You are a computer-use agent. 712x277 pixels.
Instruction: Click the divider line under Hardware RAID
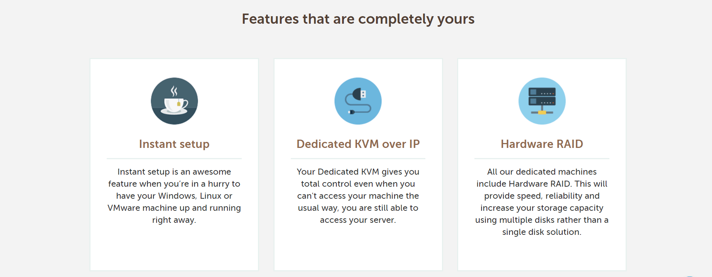(542, 158)
